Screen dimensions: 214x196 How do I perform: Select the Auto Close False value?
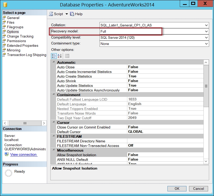165,67
